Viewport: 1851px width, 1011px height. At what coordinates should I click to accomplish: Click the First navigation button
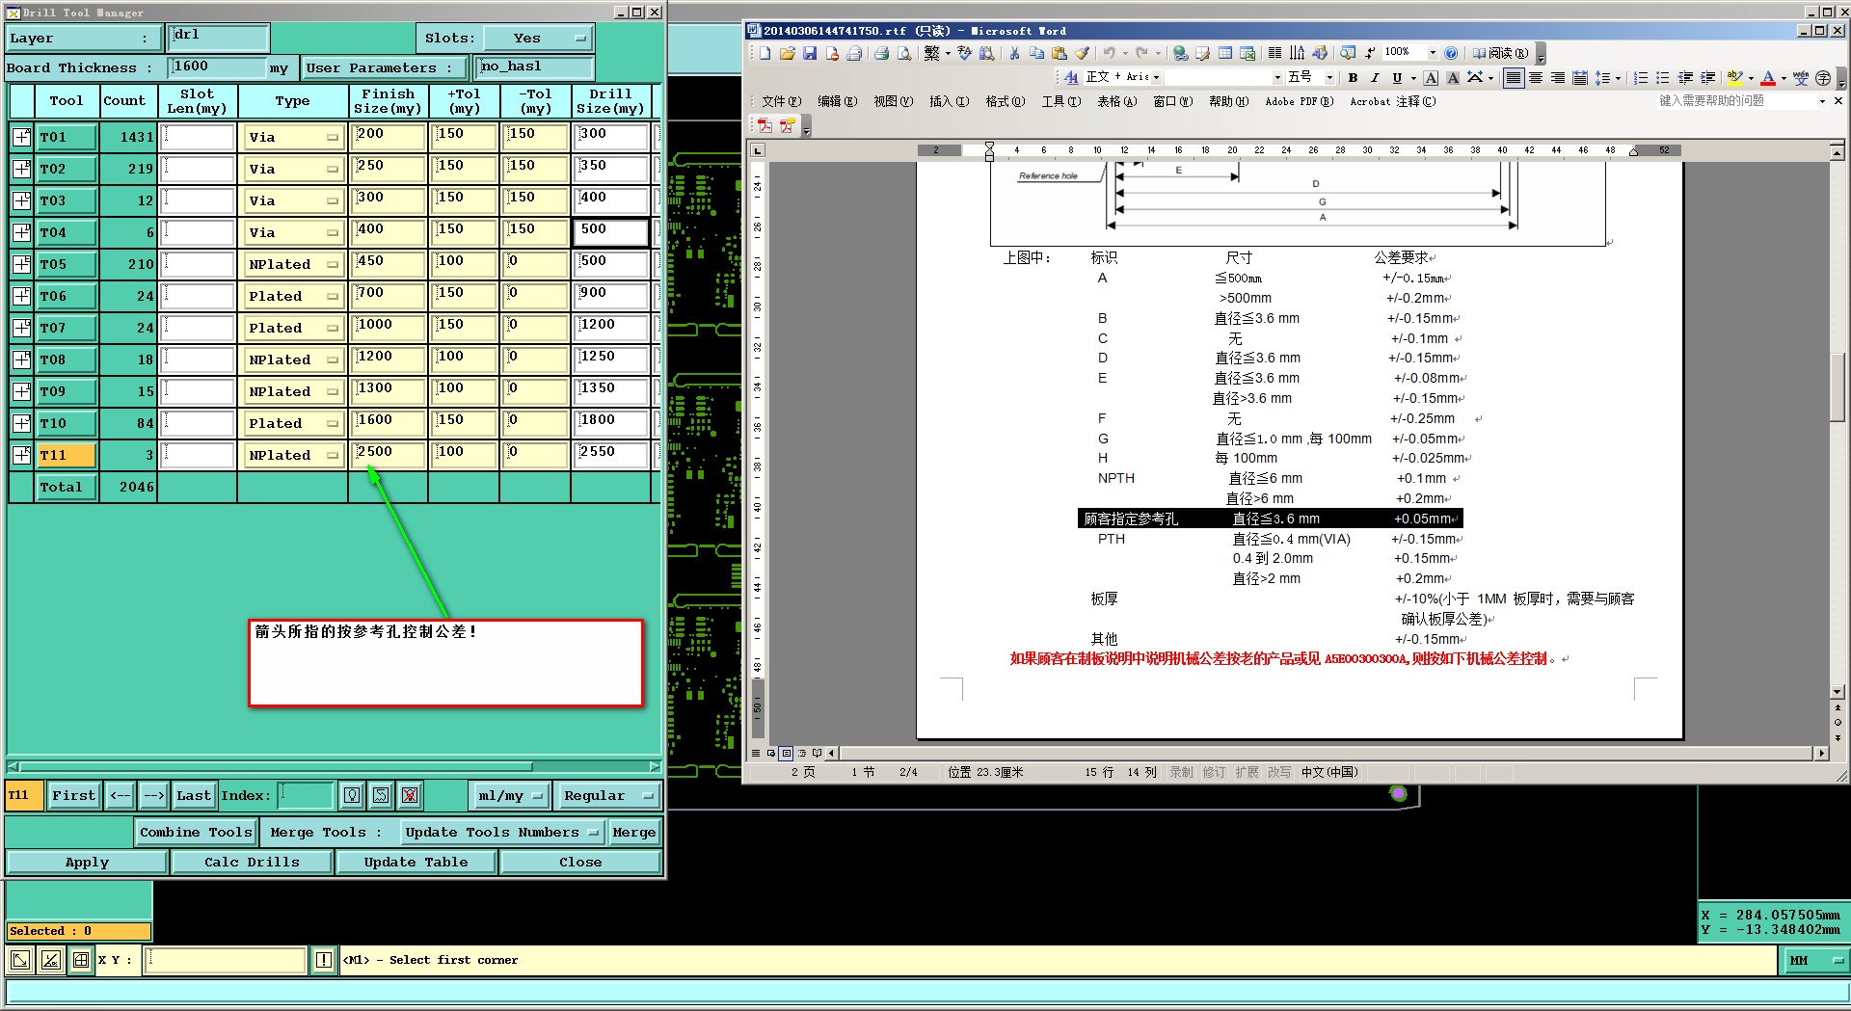[73, 795]
